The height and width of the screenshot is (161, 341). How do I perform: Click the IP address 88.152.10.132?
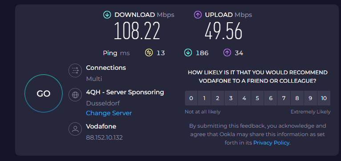[x=104, y=137]
